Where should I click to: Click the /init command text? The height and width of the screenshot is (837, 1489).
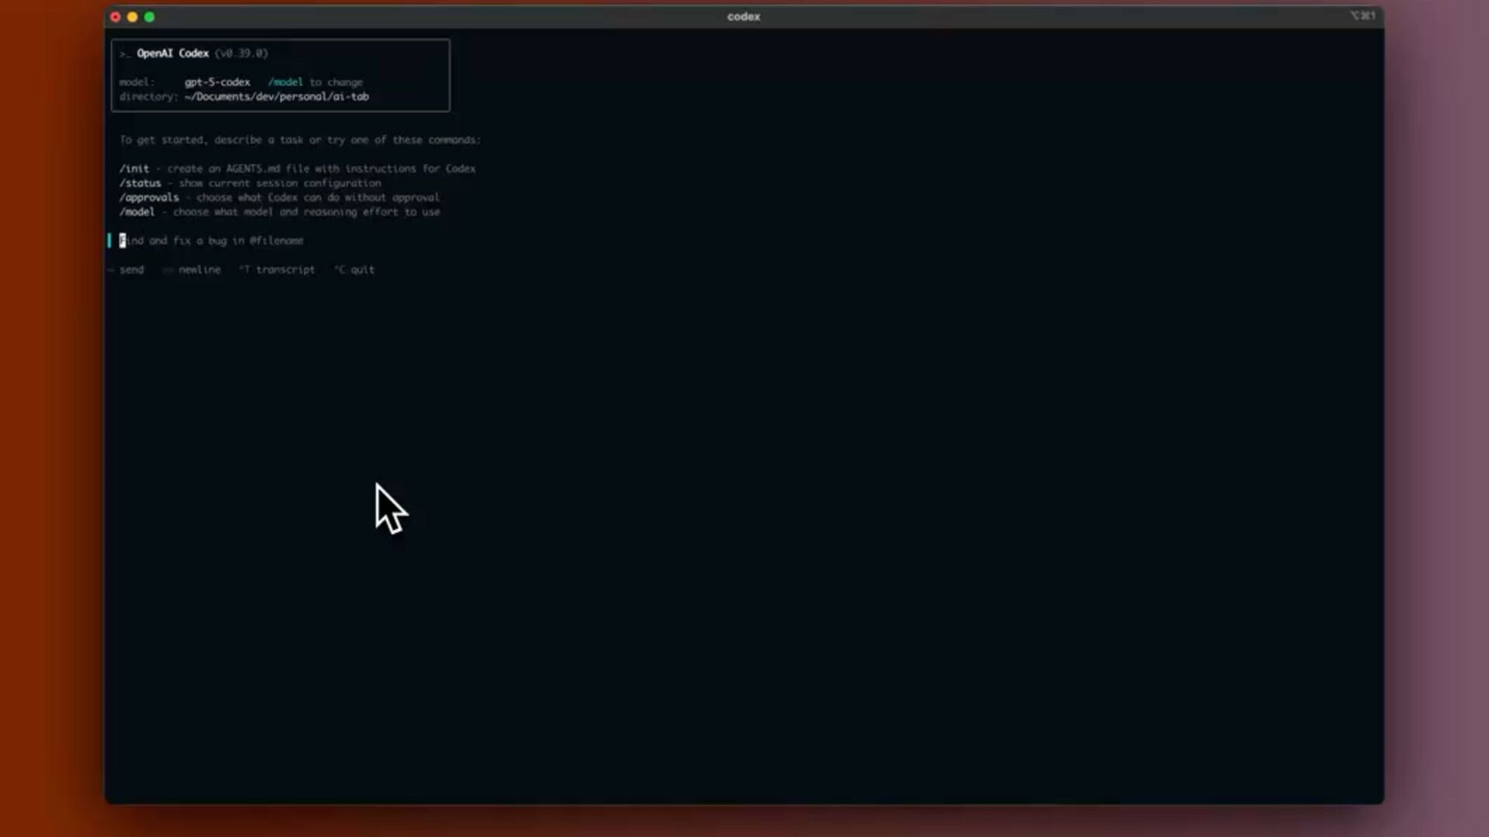[134, 168]
